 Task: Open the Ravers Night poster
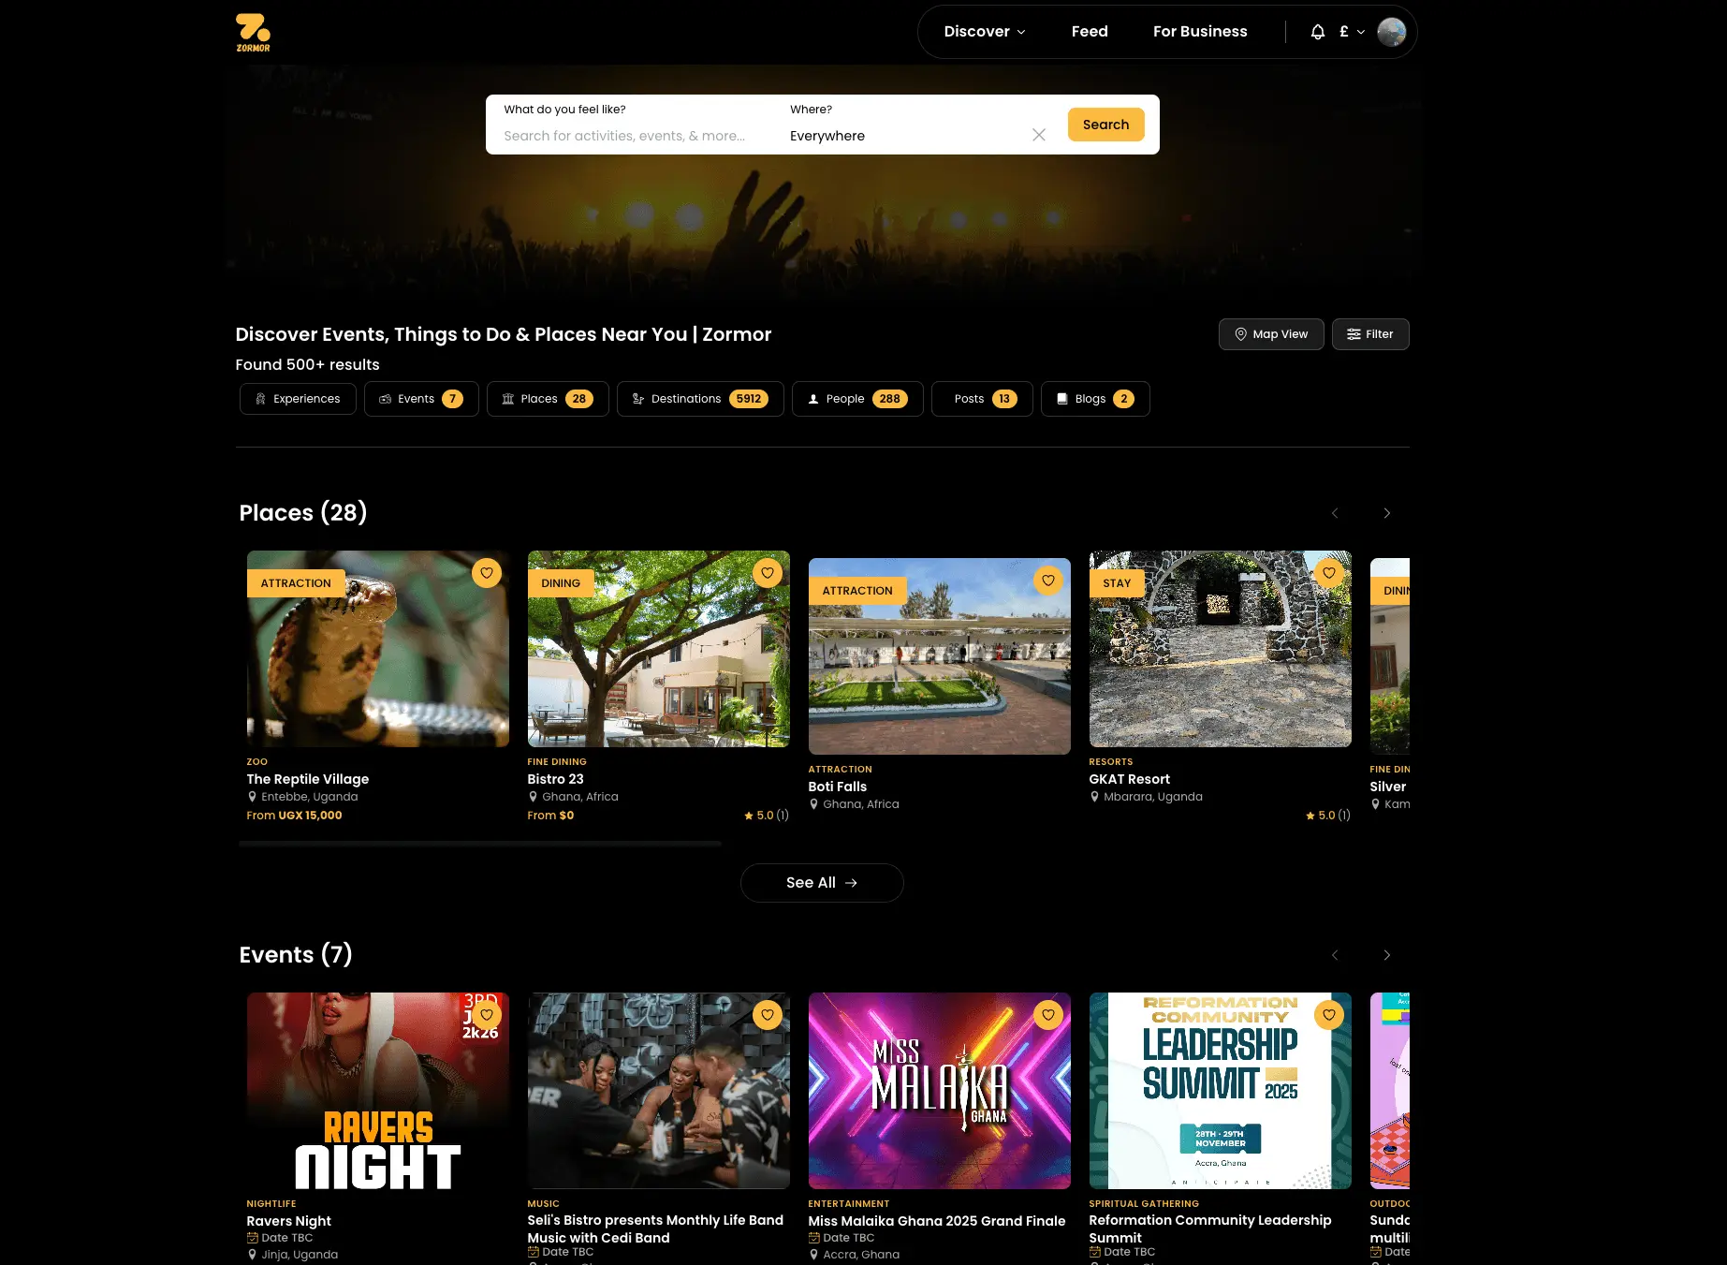coord(378,1091)
